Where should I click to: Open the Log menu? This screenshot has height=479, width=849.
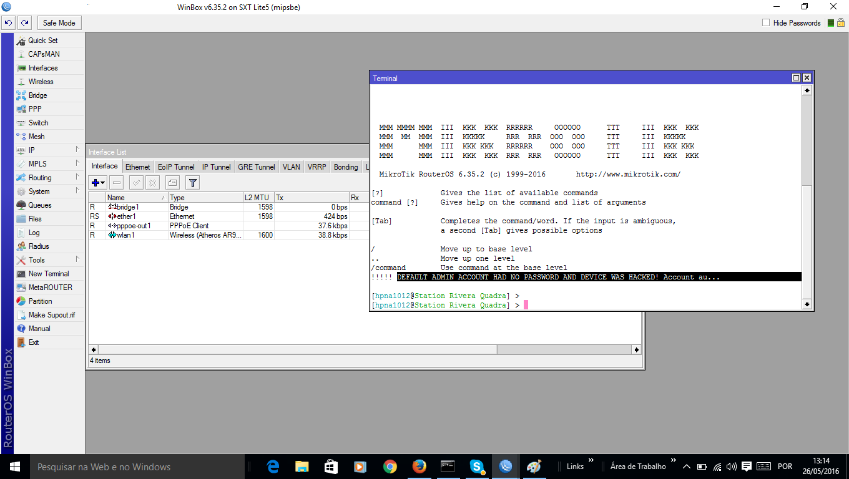tap(49, 233)
